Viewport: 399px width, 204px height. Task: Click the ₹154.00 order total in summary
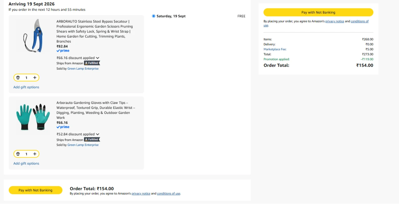point(365,65)
